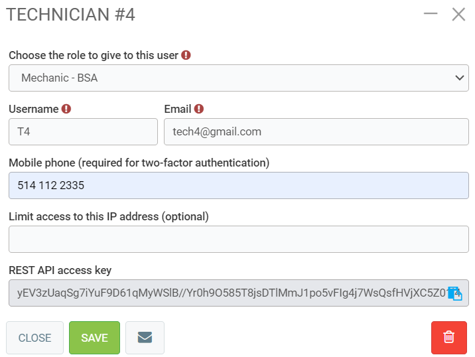475x357 pixels.
Task: Delete technician with red trash button
Action: 449,338
